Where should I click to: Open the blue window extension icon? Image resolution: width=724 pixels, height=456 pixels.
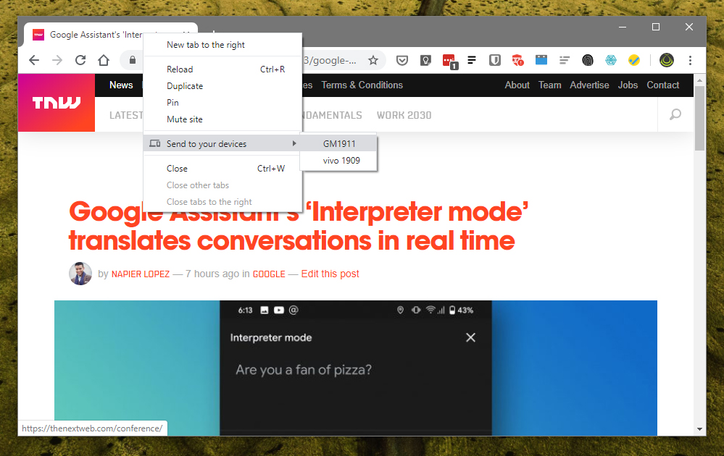[541, 60]
